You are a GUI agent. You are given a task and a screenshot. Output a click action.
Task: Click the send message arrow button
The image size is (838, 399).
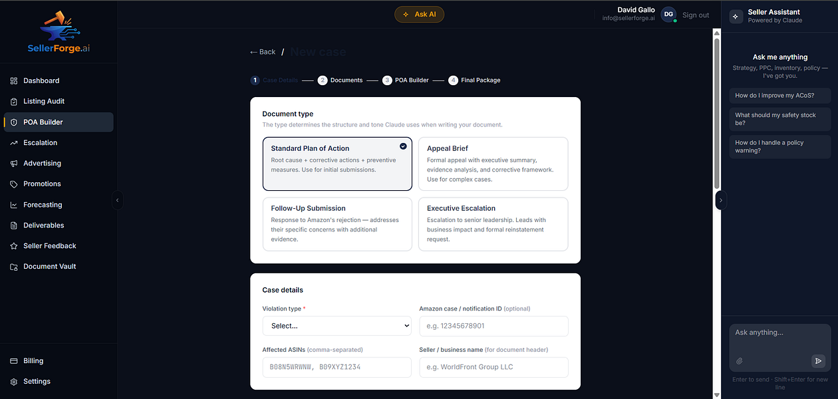click(x=818, y=361)
